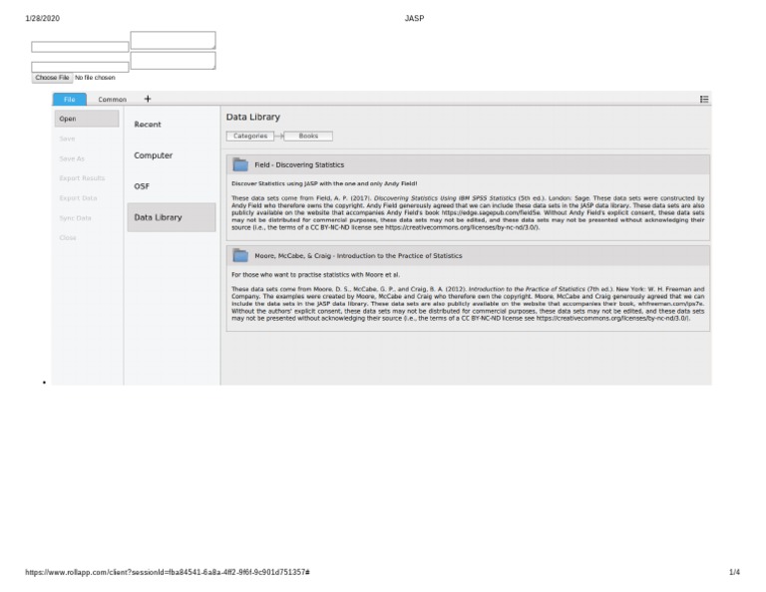The height and width of the screenshot is (592, 766).
Task: Open the Field - Discovering Statistics title row
Action: (x=468, y=165)
